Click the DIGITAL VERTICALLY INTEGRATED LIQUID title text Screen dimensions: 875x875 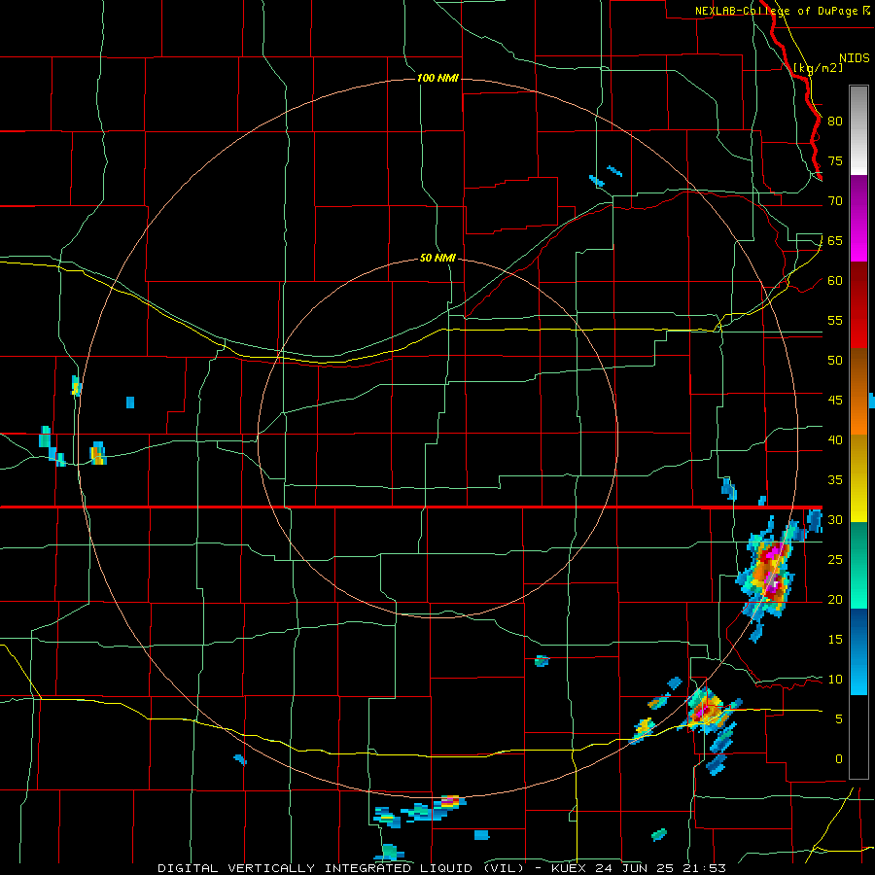[x=340, y=868]
